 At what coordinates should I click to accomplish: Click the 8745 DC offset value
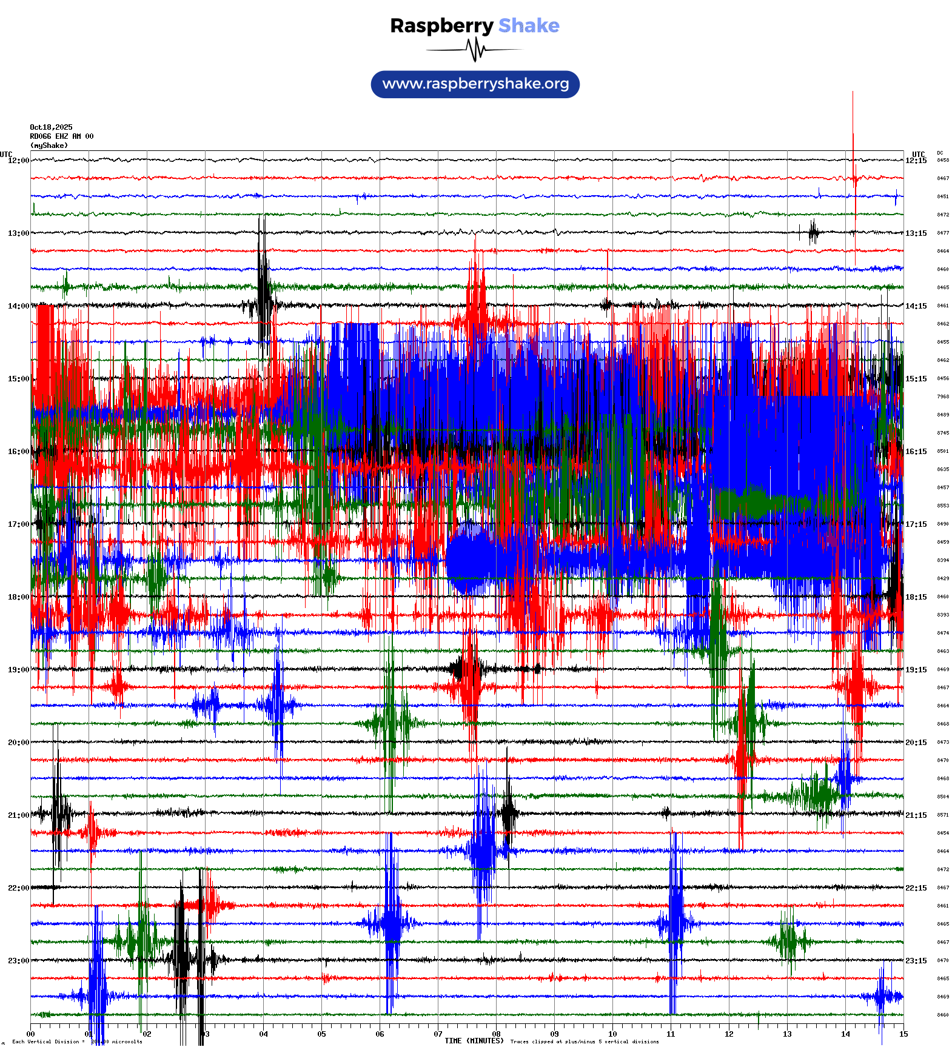pyautogui.click(x=943, y=433)
